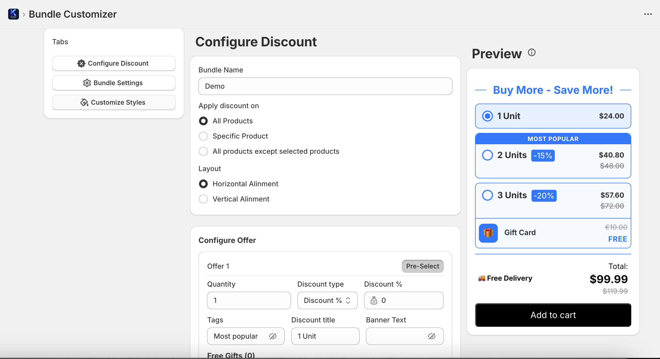The height and width of the screenshot is (359, 660).
Task: Click the Free Delivery truck icon
Action: pyautogui.click(x=482, y=278)
